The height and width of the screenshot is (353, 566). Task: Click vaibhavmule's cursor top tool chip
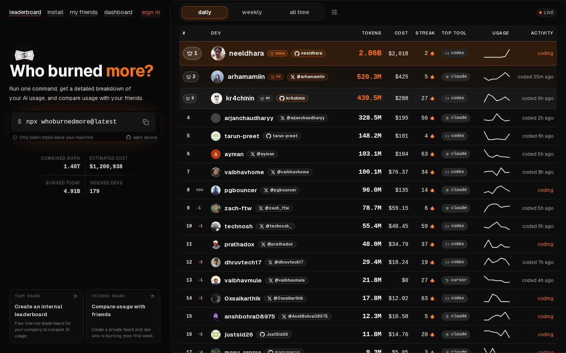click(x=456, y=280)
